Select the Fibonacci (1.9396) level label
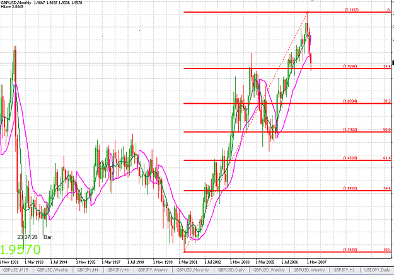The width and height of the screenshot is (394, 275). click(350, 66)
